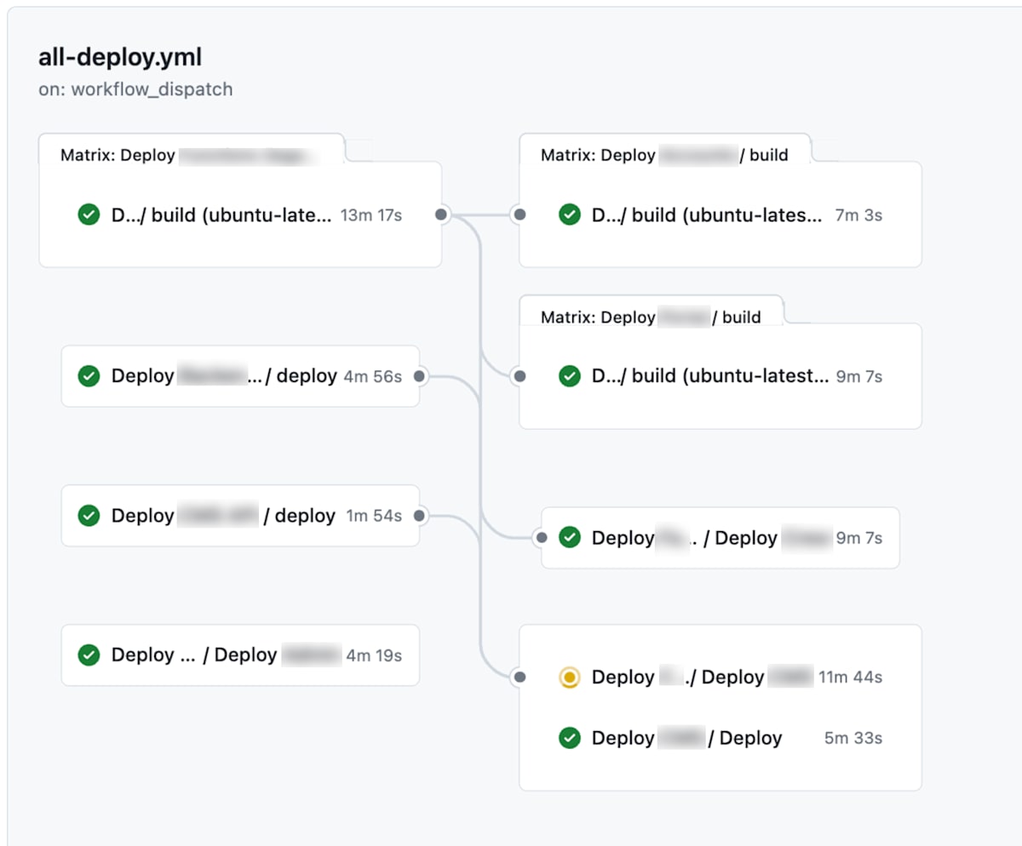The height and width of the screenshot is (846, 1022).
Task: Click the all-deploy.yml workflow title
Action: pos(120,58)
